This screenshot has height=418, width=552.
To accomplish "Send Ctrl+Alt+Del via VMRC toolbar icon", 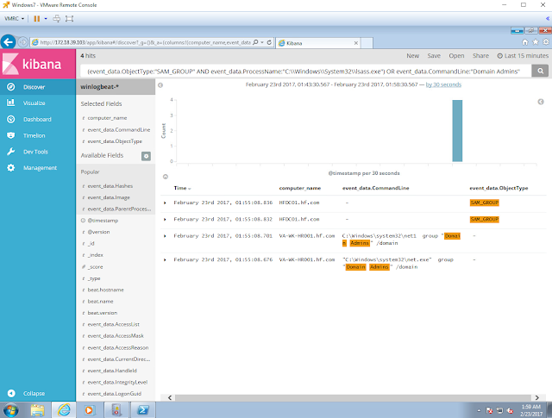I will pos(56,19).
